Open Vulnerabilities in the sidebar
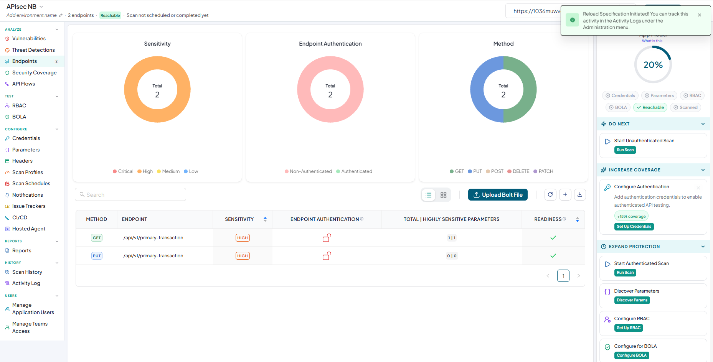713x362 pixels. (x=29, y=39)
